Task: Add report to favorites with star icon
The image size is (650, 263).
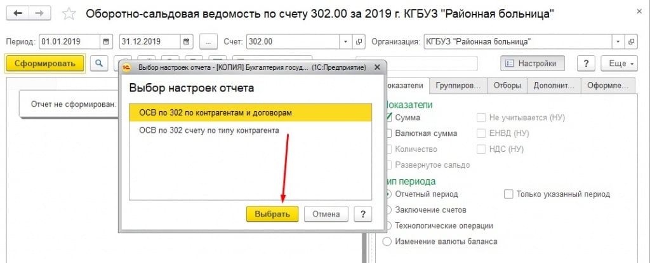Action: (x=70, y=14)
